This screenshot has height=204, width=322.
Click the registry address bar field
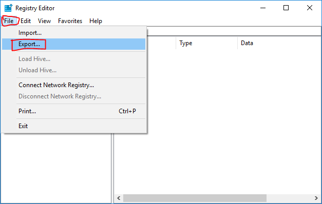coord(234,31)
